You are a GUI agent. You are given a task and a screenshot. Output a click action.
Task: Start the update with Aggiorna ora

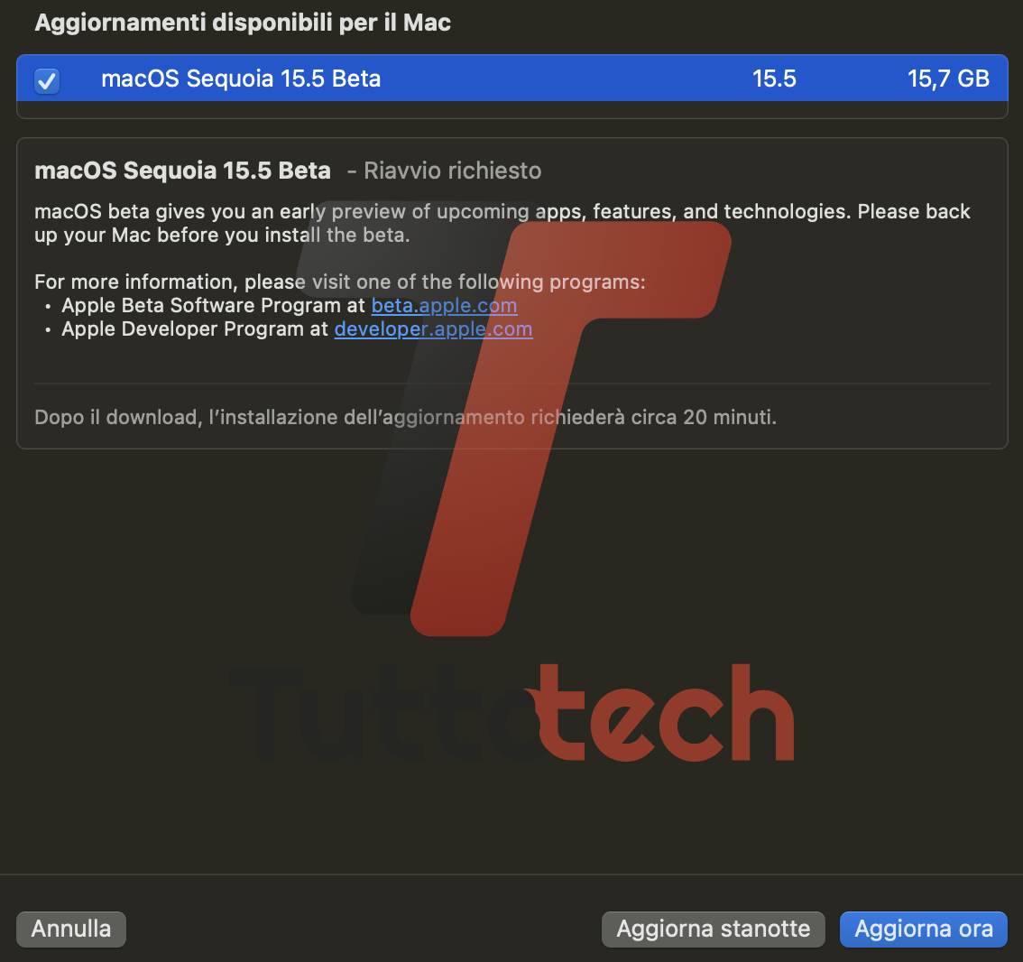pos(923,929)
